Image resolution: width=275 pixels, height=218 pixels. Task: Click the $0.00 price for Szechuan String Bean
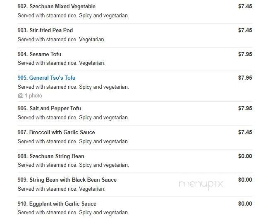245,156
